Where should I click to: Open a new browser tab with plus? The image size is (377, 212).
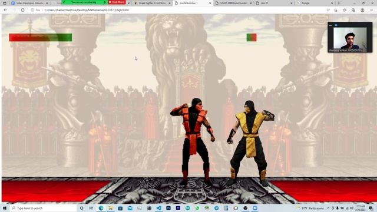[339, 3]
